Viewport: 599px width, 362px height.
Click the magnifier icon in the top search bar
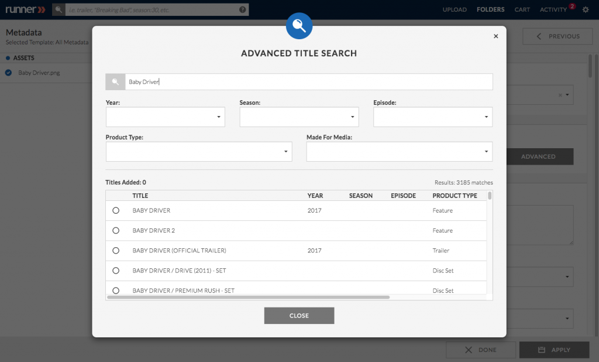[x=58, y=9]
